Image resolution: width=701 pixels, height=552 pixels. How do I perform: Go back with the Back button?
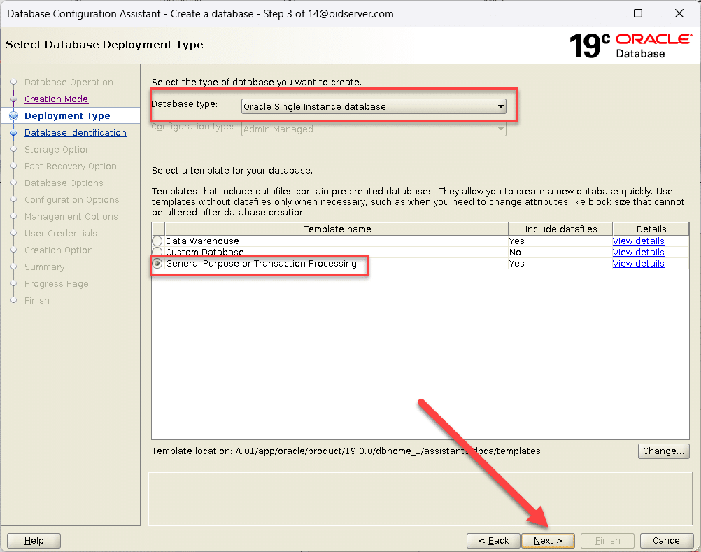[x=493, y=541]
